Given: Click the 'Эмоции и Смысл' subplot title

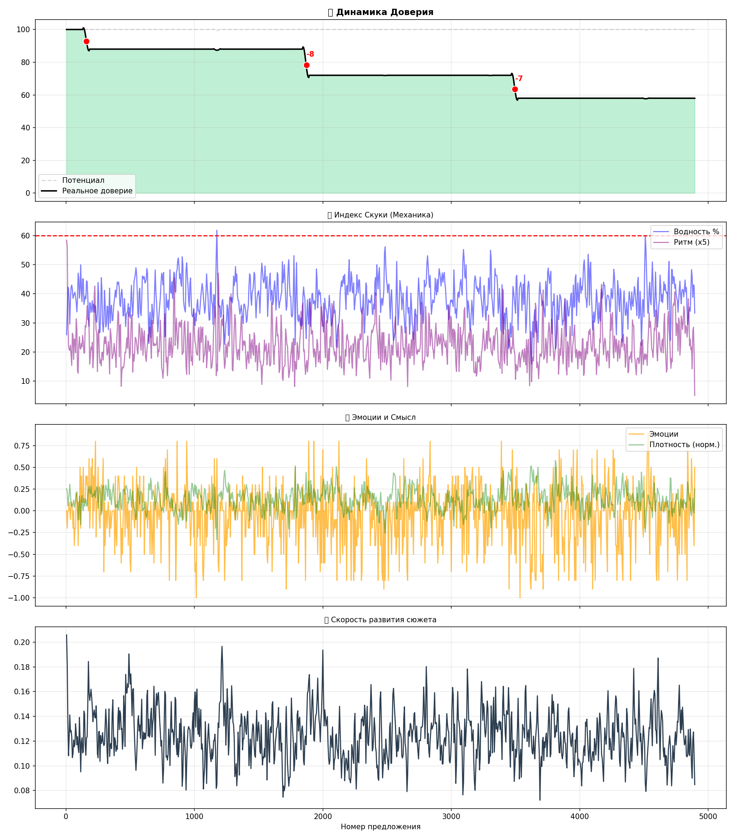Looking at the screenshot, I should [383, 417].
